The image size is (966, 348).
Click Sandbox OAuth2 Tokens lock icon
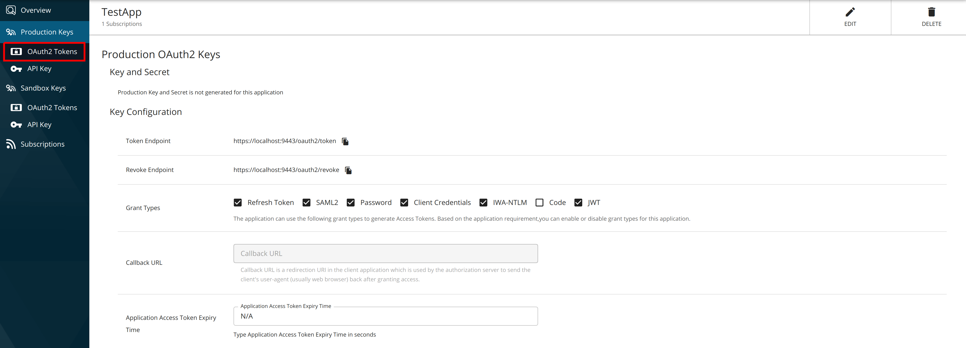point(16,108)
